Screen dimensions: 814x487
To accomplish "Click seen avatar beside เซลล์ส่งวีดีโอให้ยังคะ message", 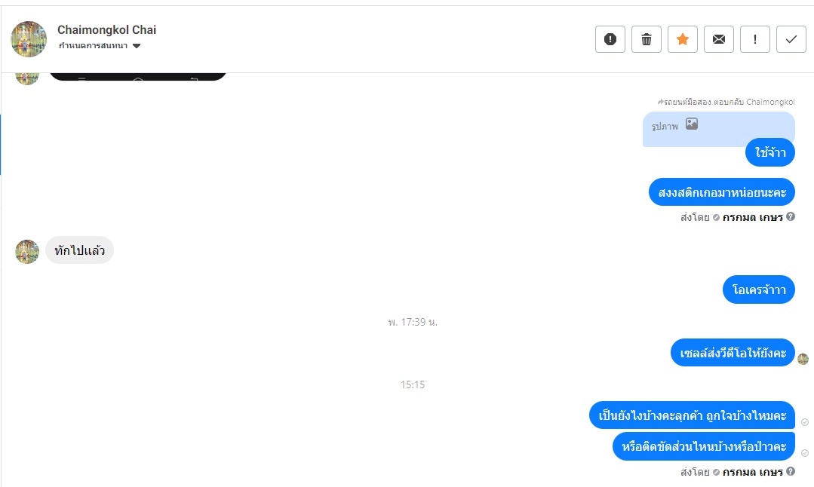I will coord(803,359).
